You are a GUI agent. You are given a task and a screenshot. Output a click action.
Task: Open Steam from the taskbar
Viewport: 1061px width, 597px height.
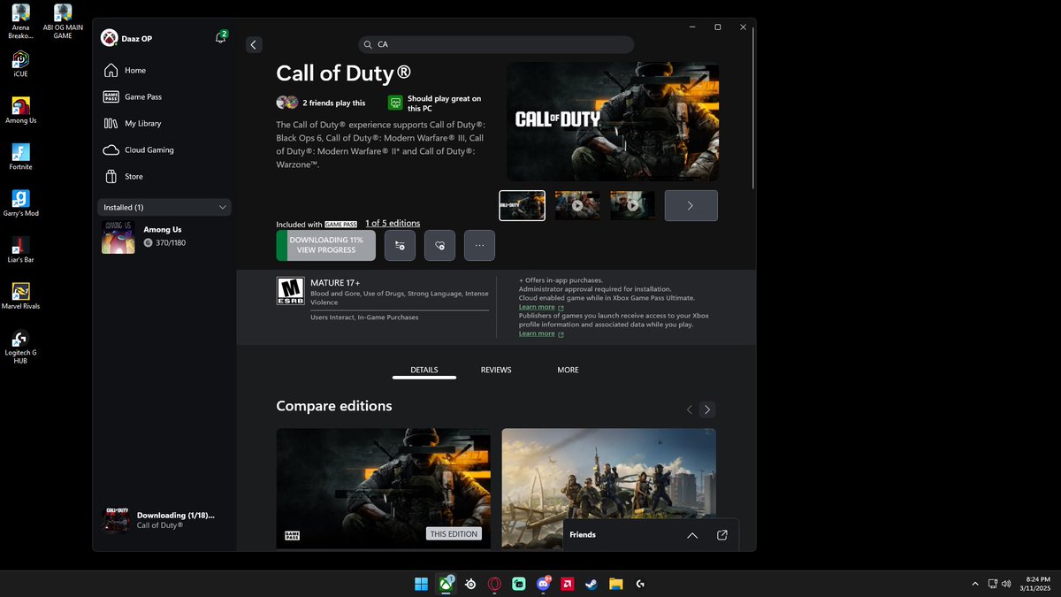coord(591,584)
